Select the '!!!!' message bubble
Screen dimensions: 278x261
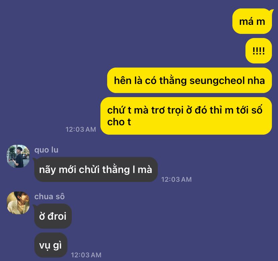[x=259, y=51]
